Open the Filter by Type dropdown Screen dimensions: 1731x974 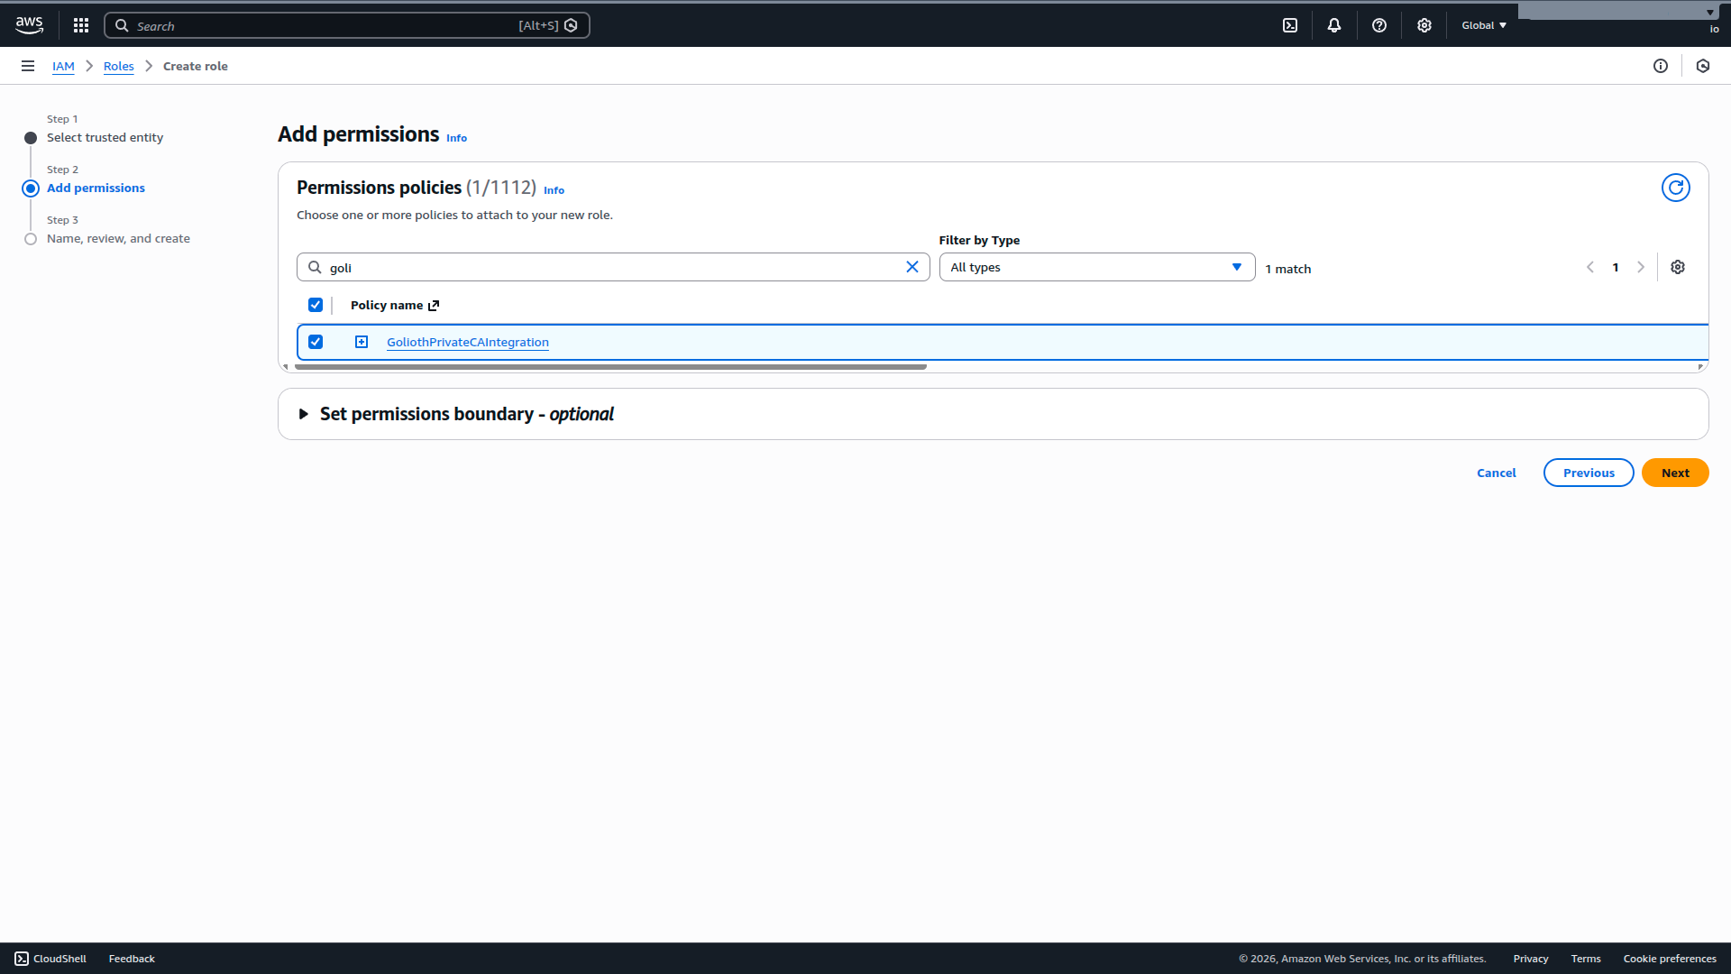(x=1096, y=267)
